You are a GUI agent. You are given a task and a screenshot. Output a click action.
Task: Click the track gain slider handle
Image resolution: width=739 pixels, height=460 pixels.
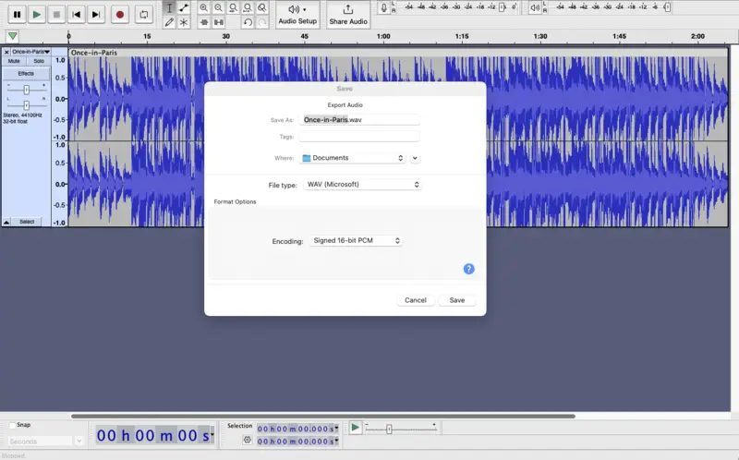(x=27, y=90)
